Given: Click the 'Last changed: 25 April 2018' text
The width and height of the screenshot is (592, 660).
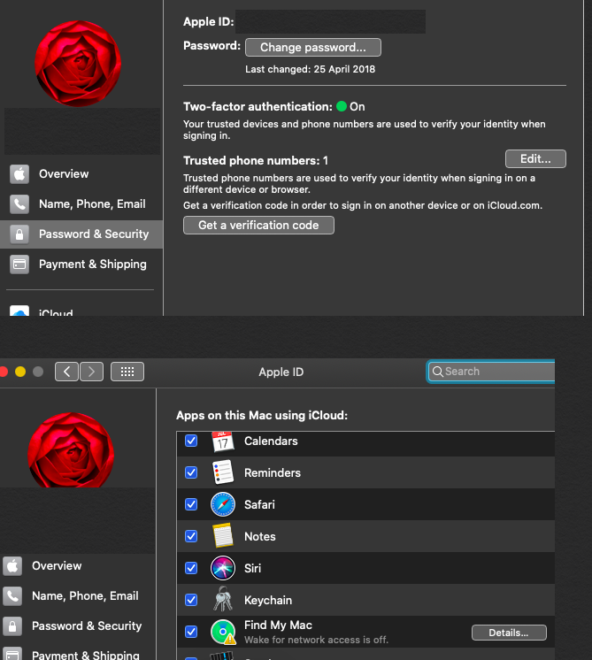Looking at the screenshot, I should click(x=311, y=70).
